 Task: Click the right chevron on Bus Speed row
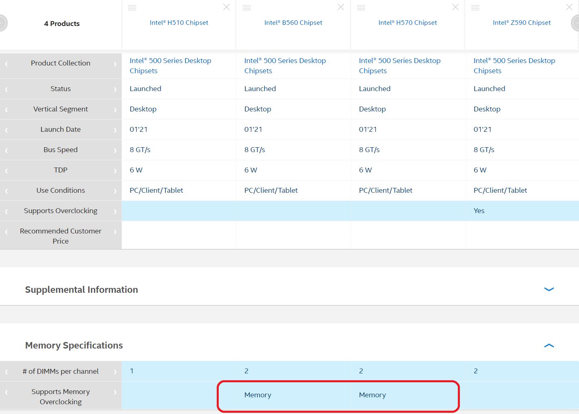pyautogui.click(x=115, y=150)
